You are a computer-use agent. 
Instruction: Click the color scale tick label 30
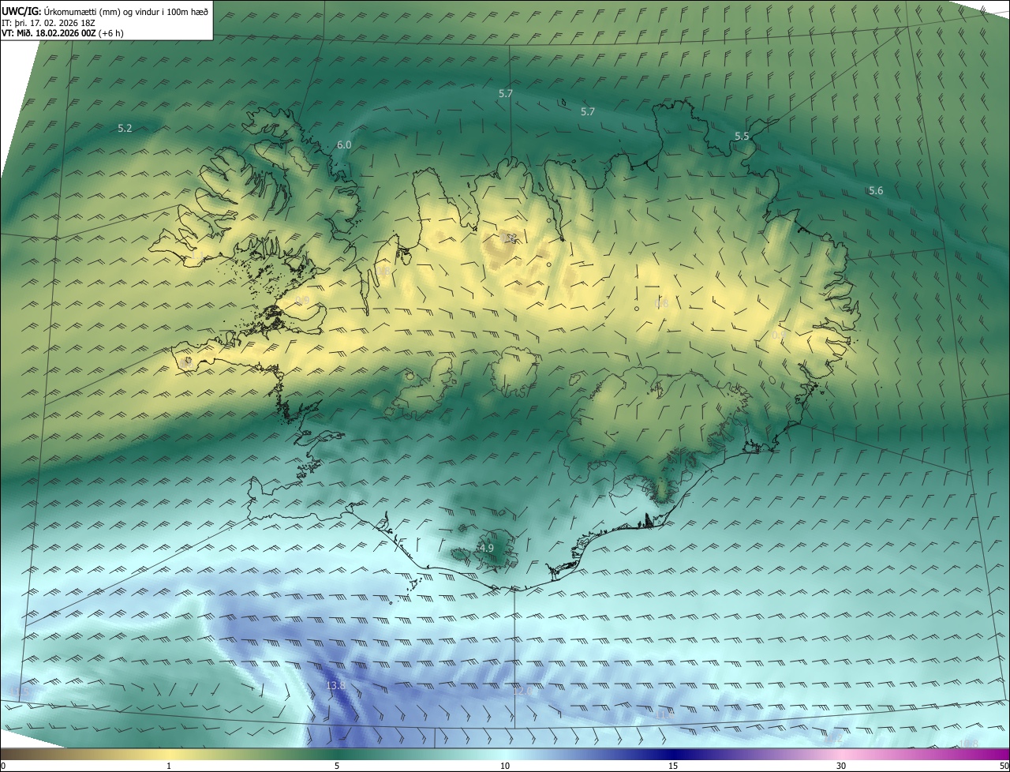841,766
